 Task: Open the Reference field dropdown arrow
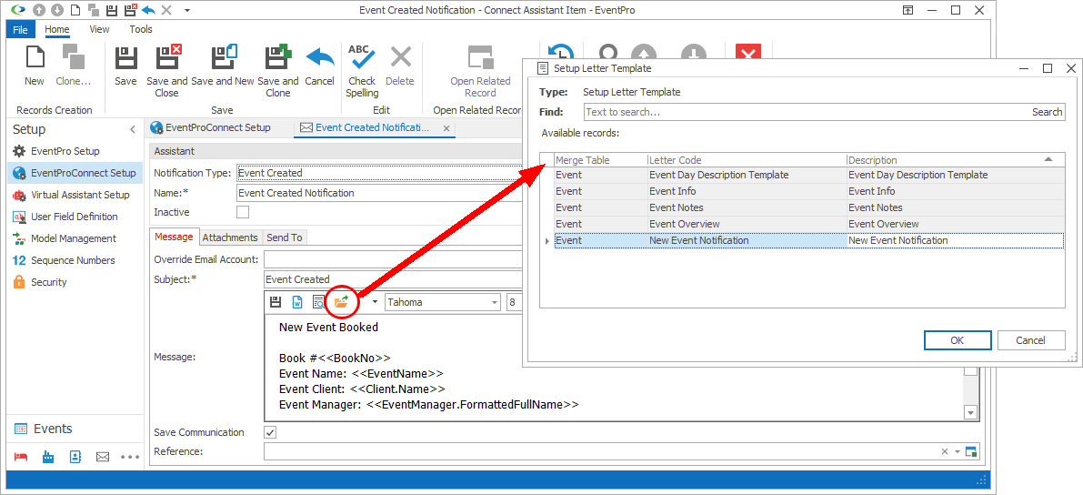958,451
